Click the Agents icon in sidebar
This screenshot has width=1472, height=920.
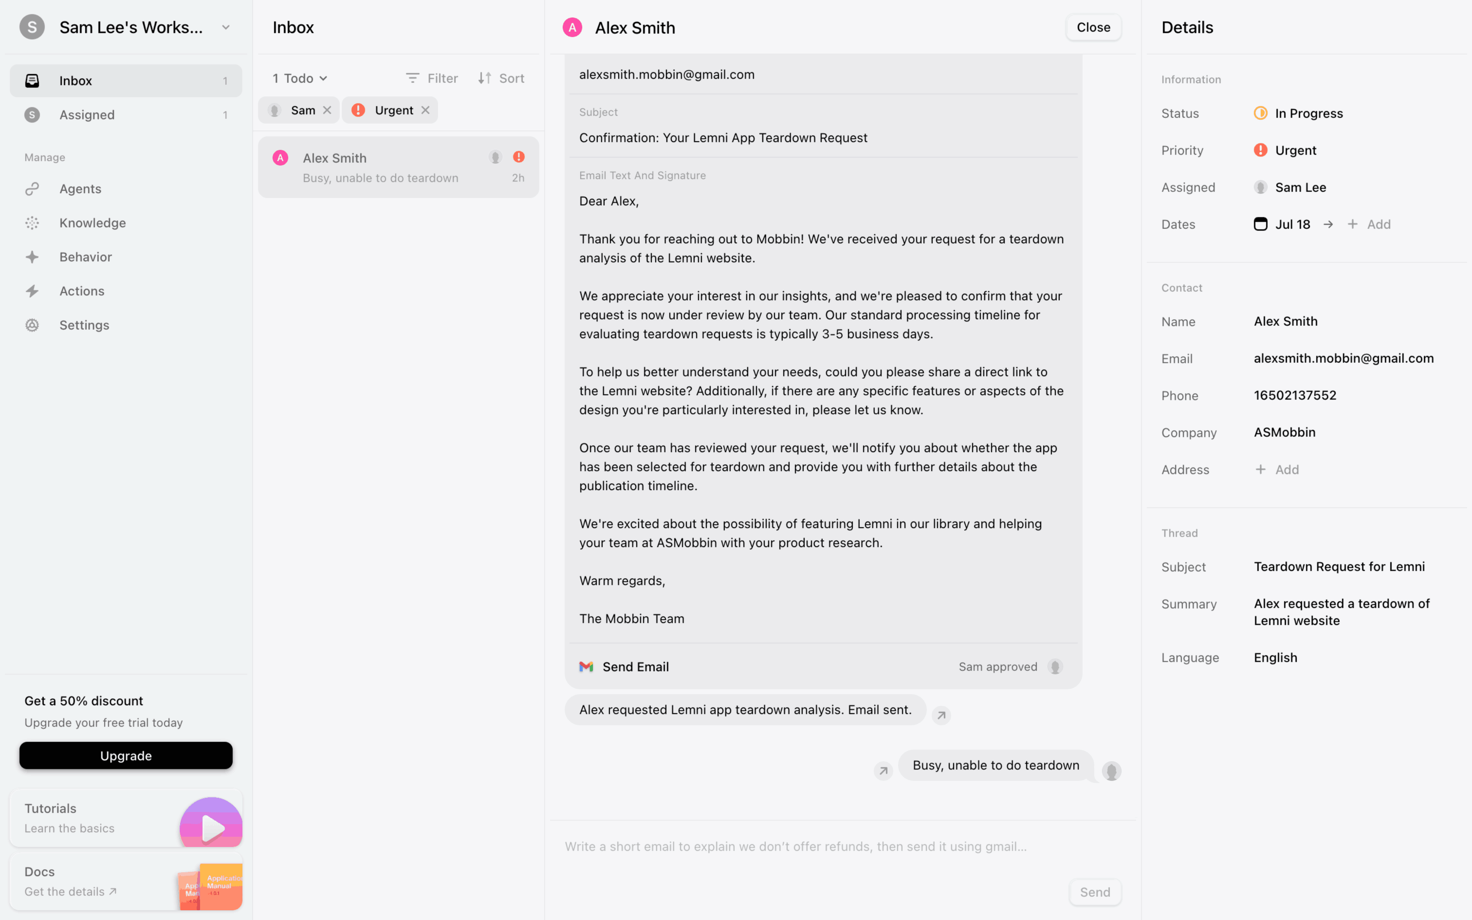[32, 189]
